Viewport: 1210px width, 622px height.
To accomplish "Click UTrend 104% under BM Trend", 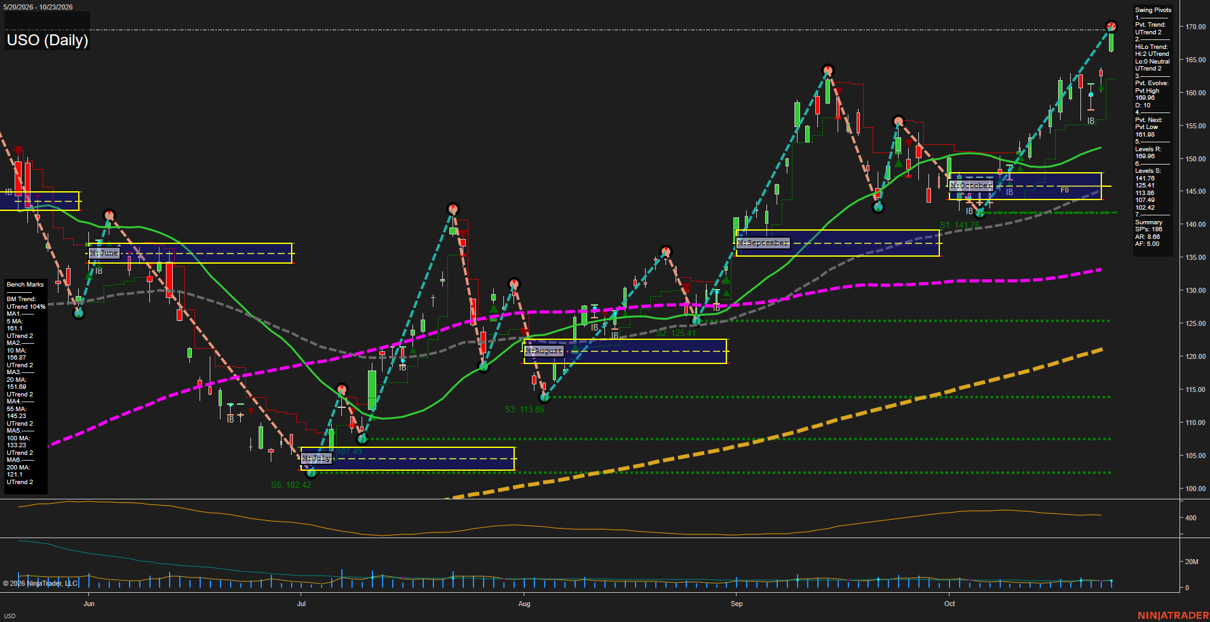I will pos(26,307).
